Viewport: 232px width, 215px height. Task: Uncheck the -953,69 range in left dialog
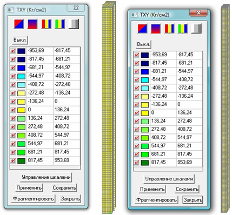click(13, 51)
